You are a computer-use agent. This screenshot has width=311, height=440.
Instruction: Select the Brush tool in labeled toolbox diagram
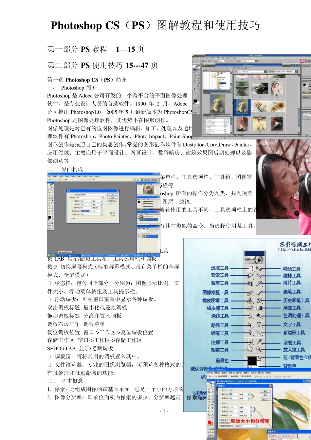(259, 293)
